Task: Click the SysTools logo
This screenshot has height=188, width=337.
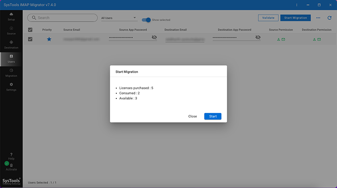Action: coord(11,181)
